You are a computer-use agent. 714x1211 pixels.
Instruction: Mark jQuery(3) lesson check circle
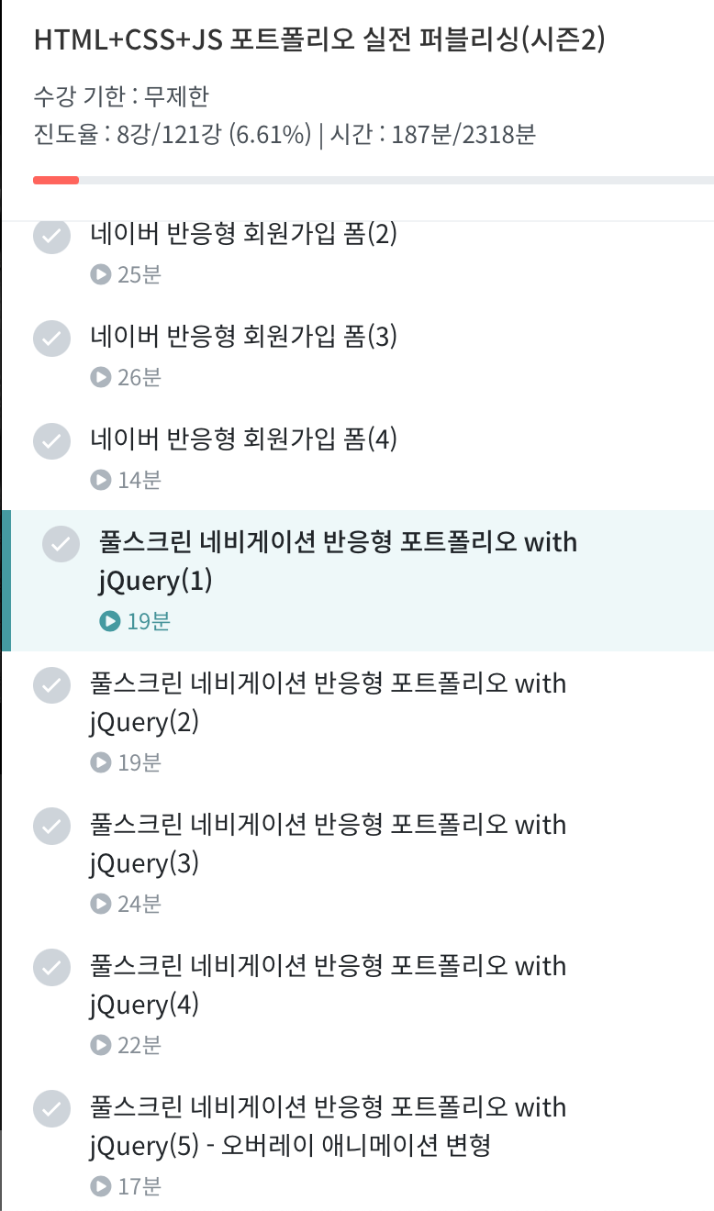click(51, 827)
